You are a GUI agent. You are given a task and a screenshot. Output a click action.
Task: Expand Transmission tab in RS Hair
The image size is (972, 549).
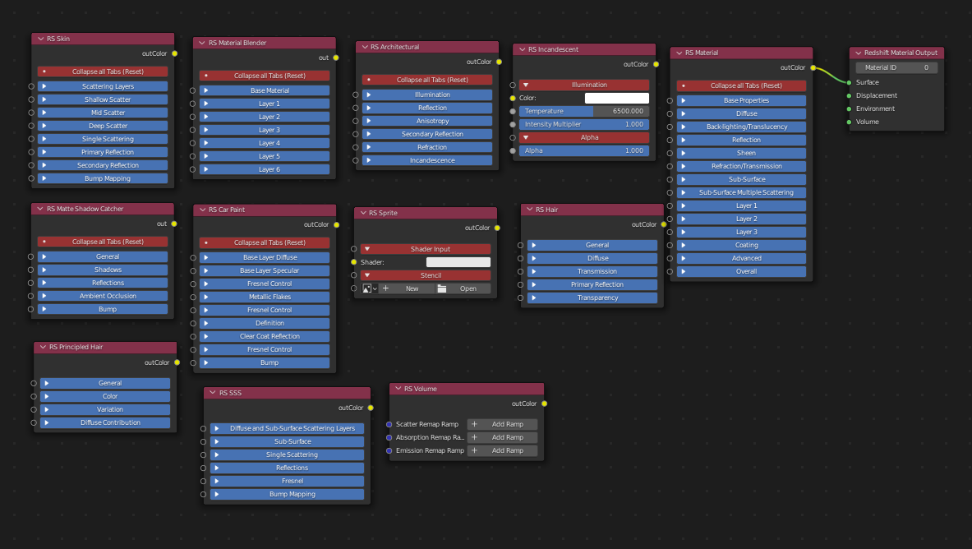click(x=592, y=272)
